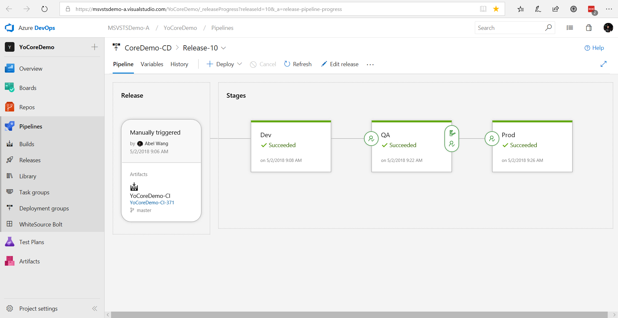Open the Prod stage card
The height and width of the screenshot is (318, 618).
(x=532, y=146)
